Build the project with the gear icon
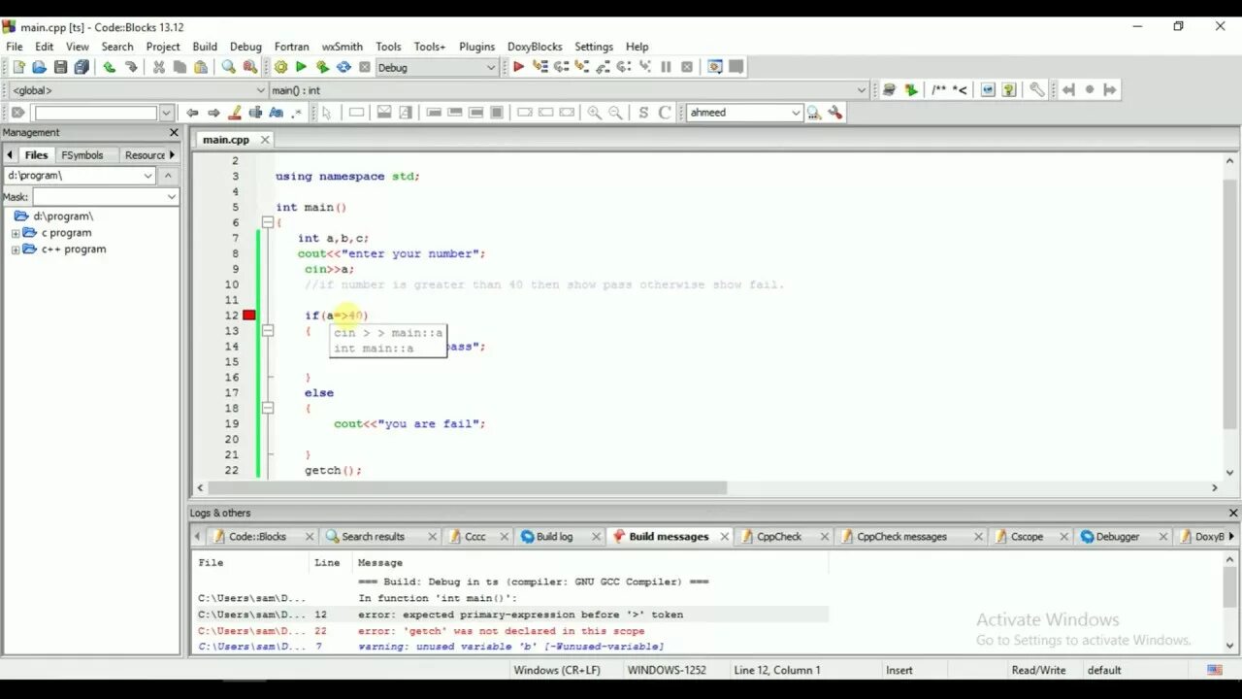The width and height of the screenshot is (1242, 699). (x=280, y=67)
